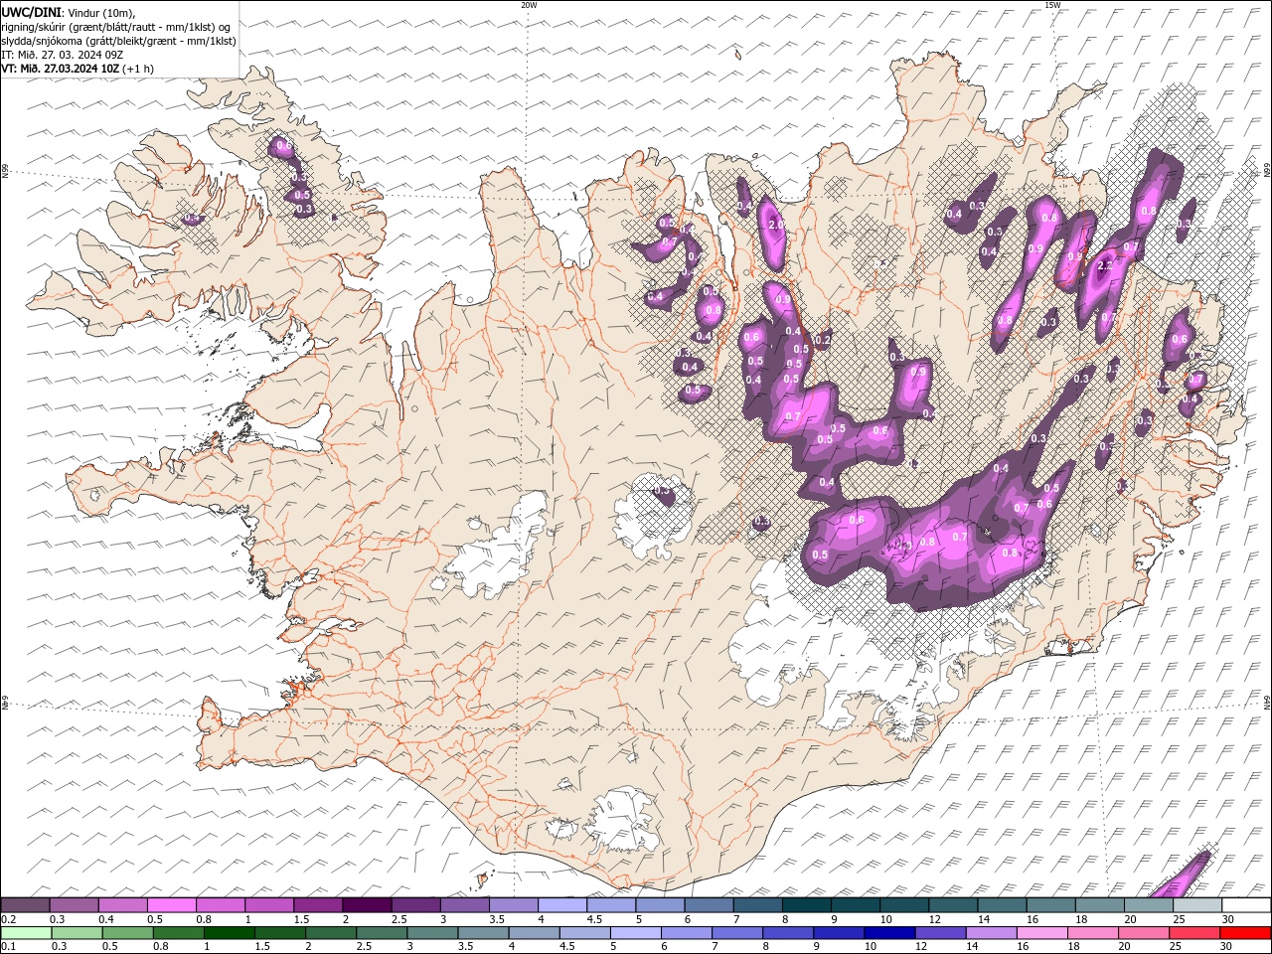The image size is (1272, 954).
Task: Click the top-row legend swatch between 1 and 1.5
Action: click(268, 905)
